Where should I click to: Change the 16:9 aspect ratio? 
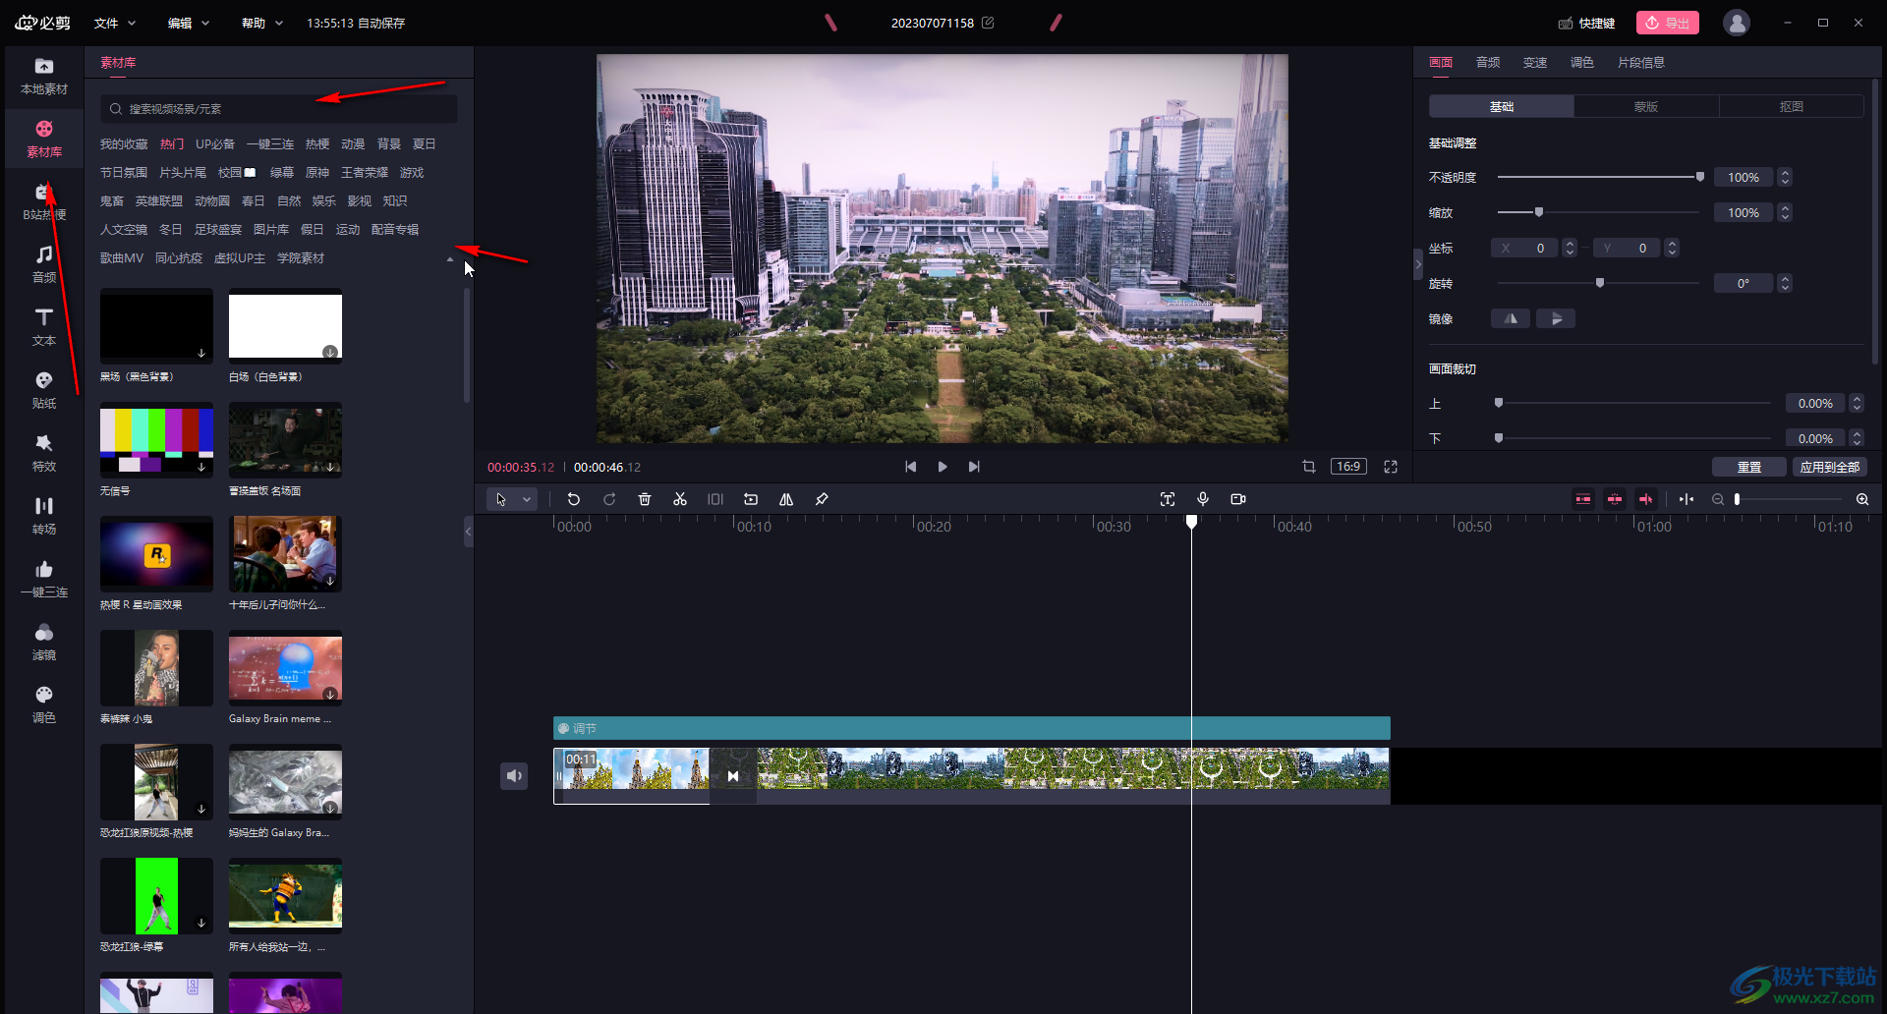pyautogui.click(x=1348, y=467)
